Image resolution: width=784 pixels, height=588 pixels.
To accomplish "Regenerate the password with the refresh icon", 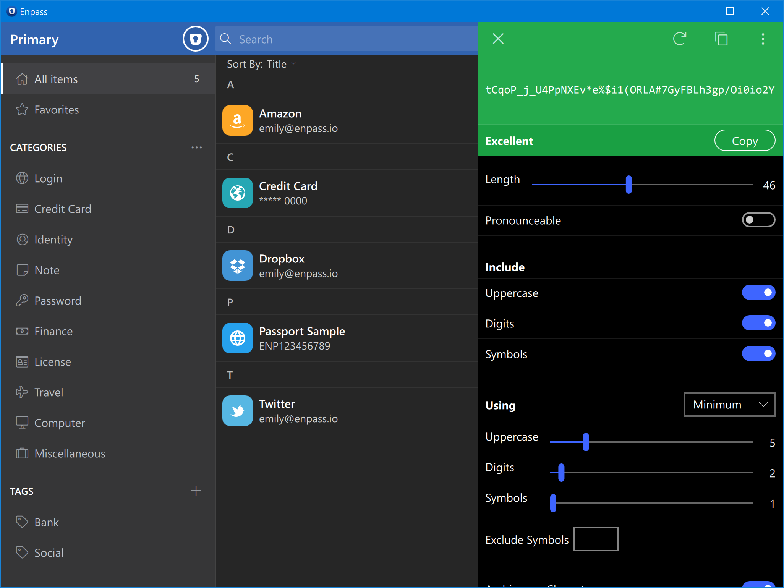I will tap(680, 39).
